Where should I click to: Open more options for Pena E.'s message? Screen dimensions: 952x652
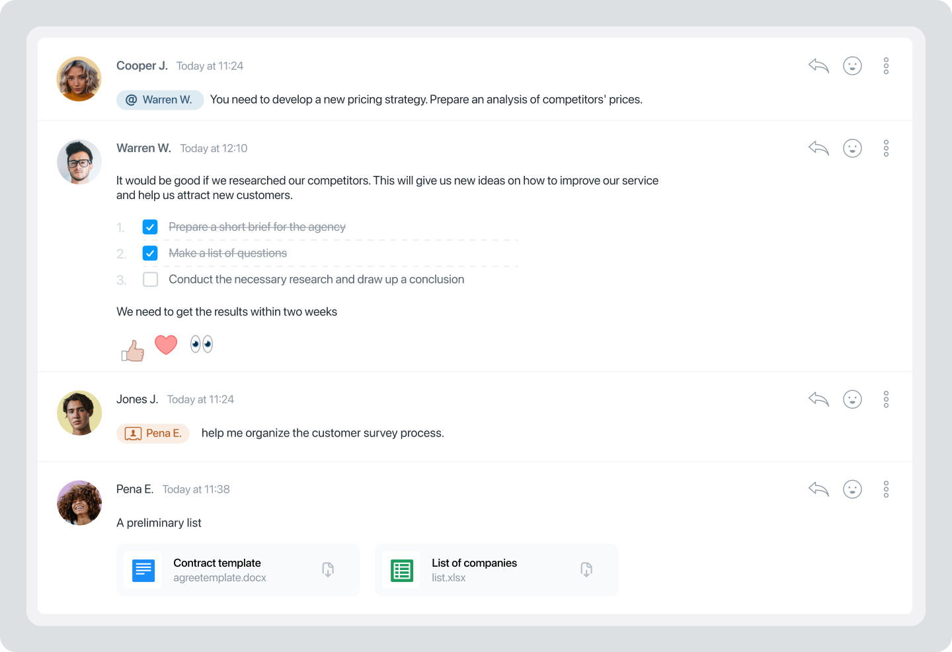(x=886, y=489)
